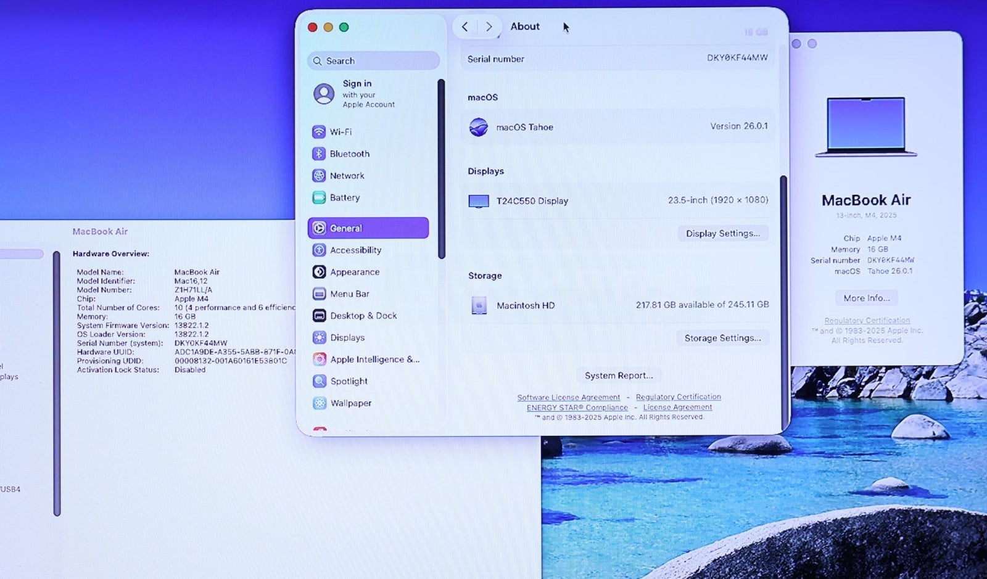Select the Spotlight icon in sidebar
This screenshot has width=987, height=579.
pos(319,381)
